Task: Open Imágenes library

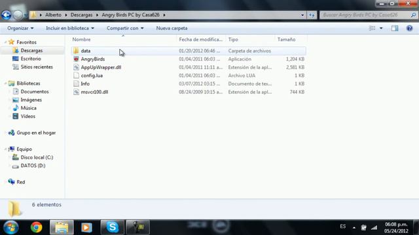Action: coord(31,100)
